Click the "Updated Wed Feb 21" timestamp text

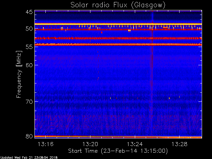29,158
